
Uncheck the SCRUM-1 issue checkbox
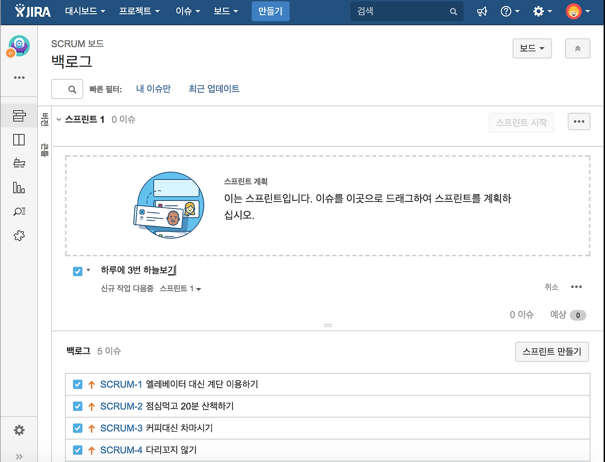(78, 384)
